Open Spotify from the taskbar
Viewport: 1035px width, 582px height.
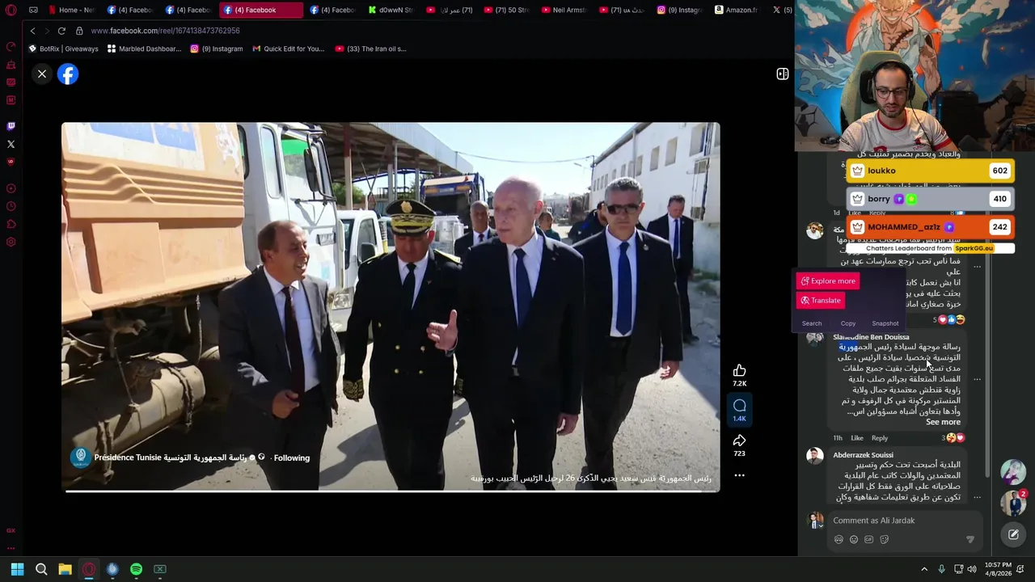(136, 569)
